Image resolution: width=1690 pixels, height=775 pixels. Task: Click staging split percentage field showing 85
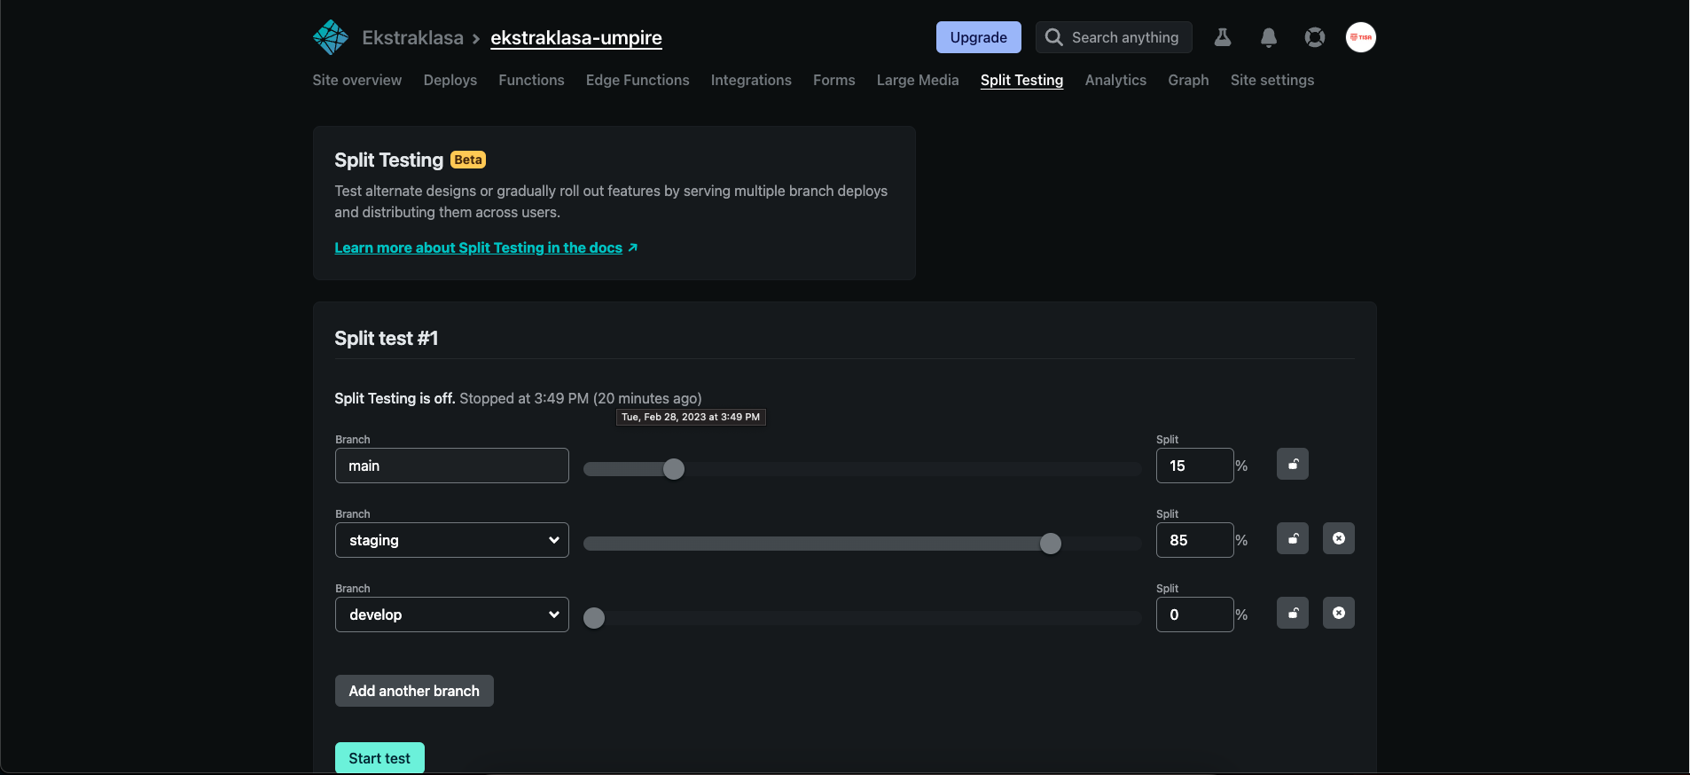(x=1195, y=540)
